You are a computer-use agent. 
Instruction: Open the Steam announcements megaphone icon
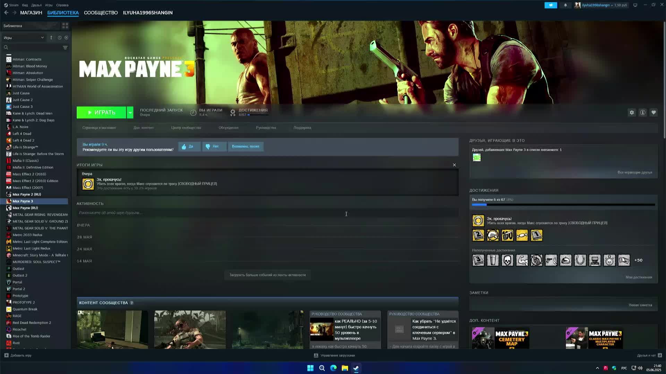pos(551,5)
